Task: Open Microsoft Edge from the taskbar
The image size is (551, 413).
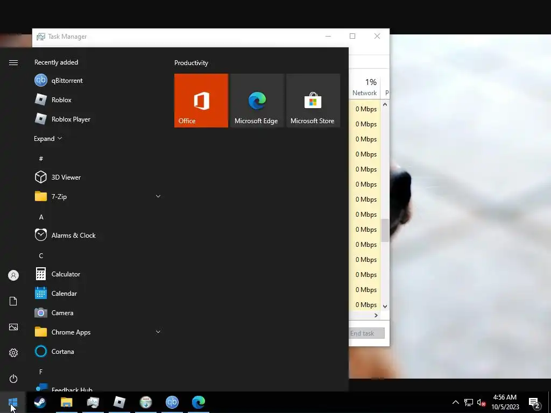Action: pos(198,402)
